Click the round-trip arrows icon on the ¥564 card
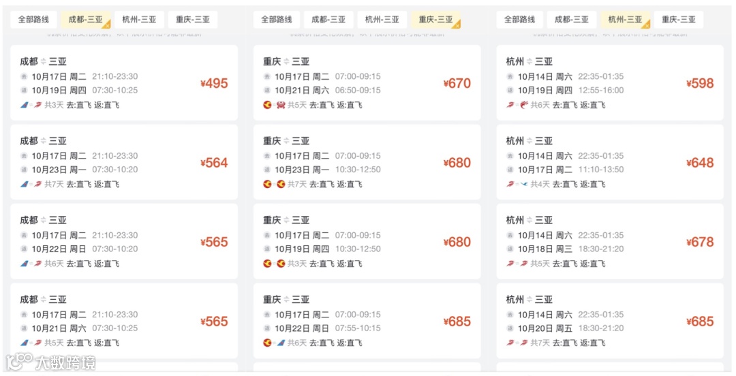736x376 pixels. [44, 141]
